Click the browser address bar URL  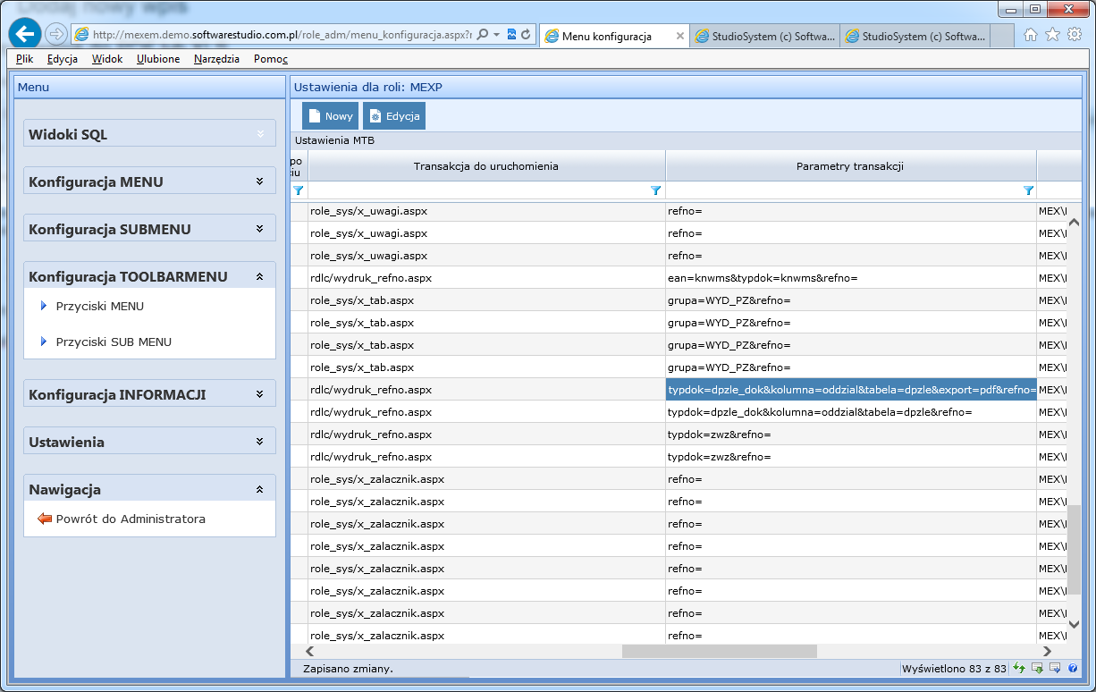coord(282,35)
